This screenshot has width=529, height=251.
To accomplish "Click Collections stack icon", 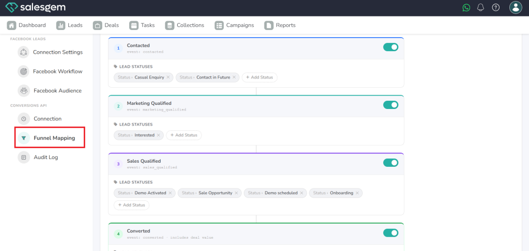I will pos(169,25).
